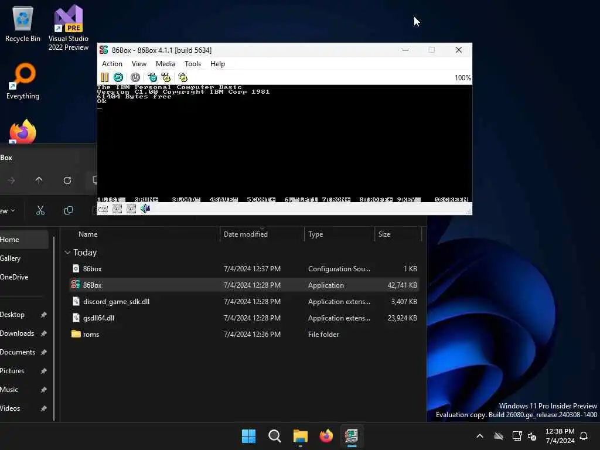Open Videos in the sidebar
The height and width of the screenshot is (450, 600).
point(23,408)
